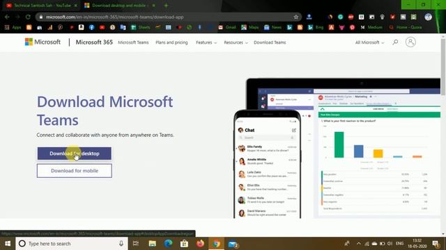The width and height of the screenshot is (446, 250).
Task: Click the Chrome taskbar icon
Action: 217,244
